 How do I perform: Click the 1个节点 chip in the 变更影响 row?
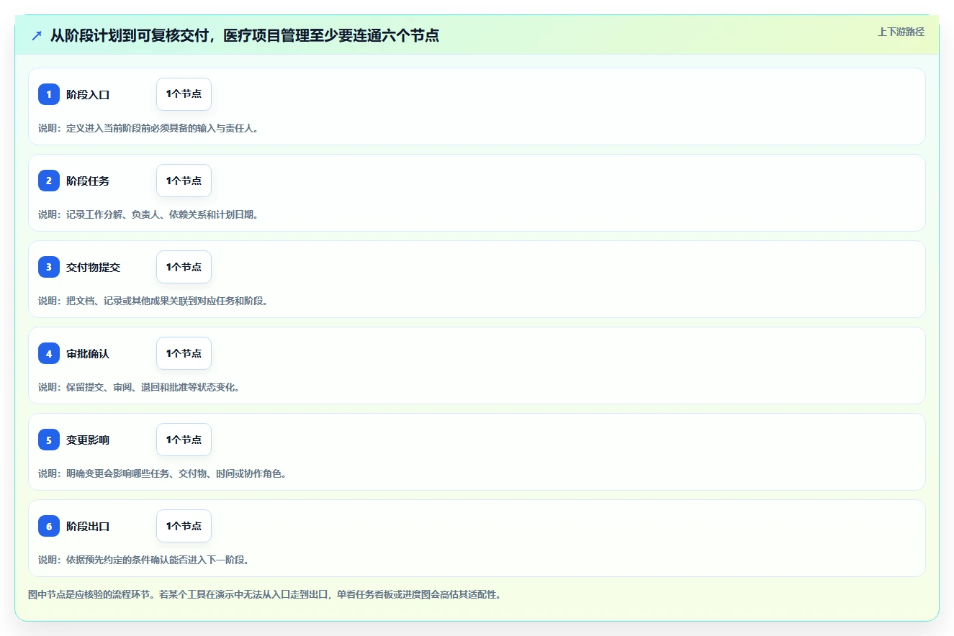(x=184, y=440)
